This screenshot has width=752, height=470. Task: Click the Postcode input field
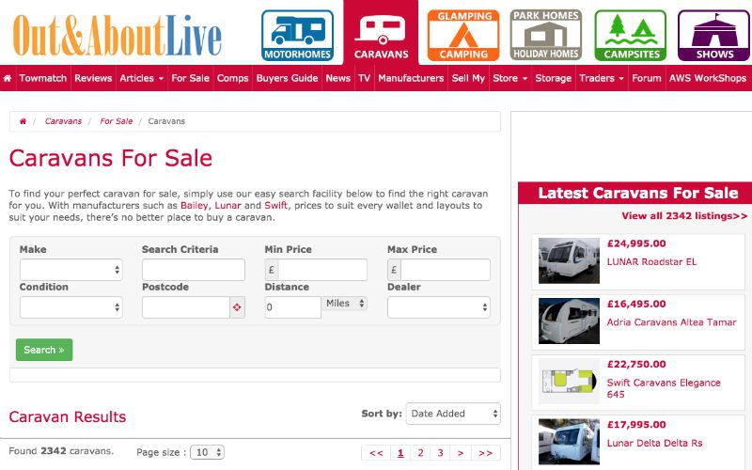coord(186,307)
